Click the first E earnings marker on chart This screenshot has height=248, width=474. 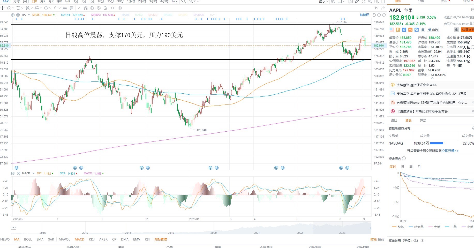click(75, 168)
